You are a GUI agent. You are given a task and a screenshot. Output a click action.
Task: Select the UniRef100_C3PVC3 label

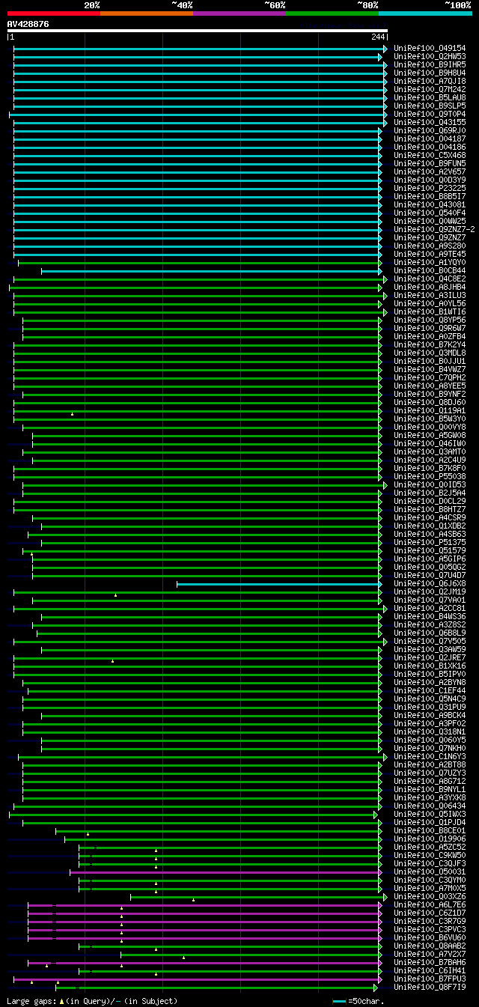[430, 930]
